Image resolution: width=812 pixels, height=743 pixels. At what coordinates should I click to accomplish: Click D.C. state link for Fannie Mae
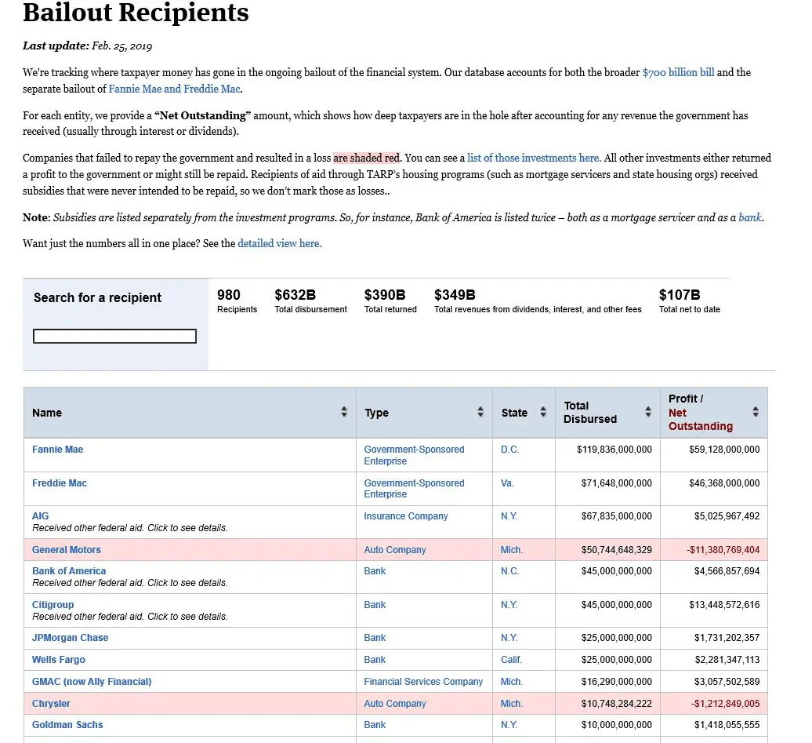pyautogui.click(x=509, y=450)
